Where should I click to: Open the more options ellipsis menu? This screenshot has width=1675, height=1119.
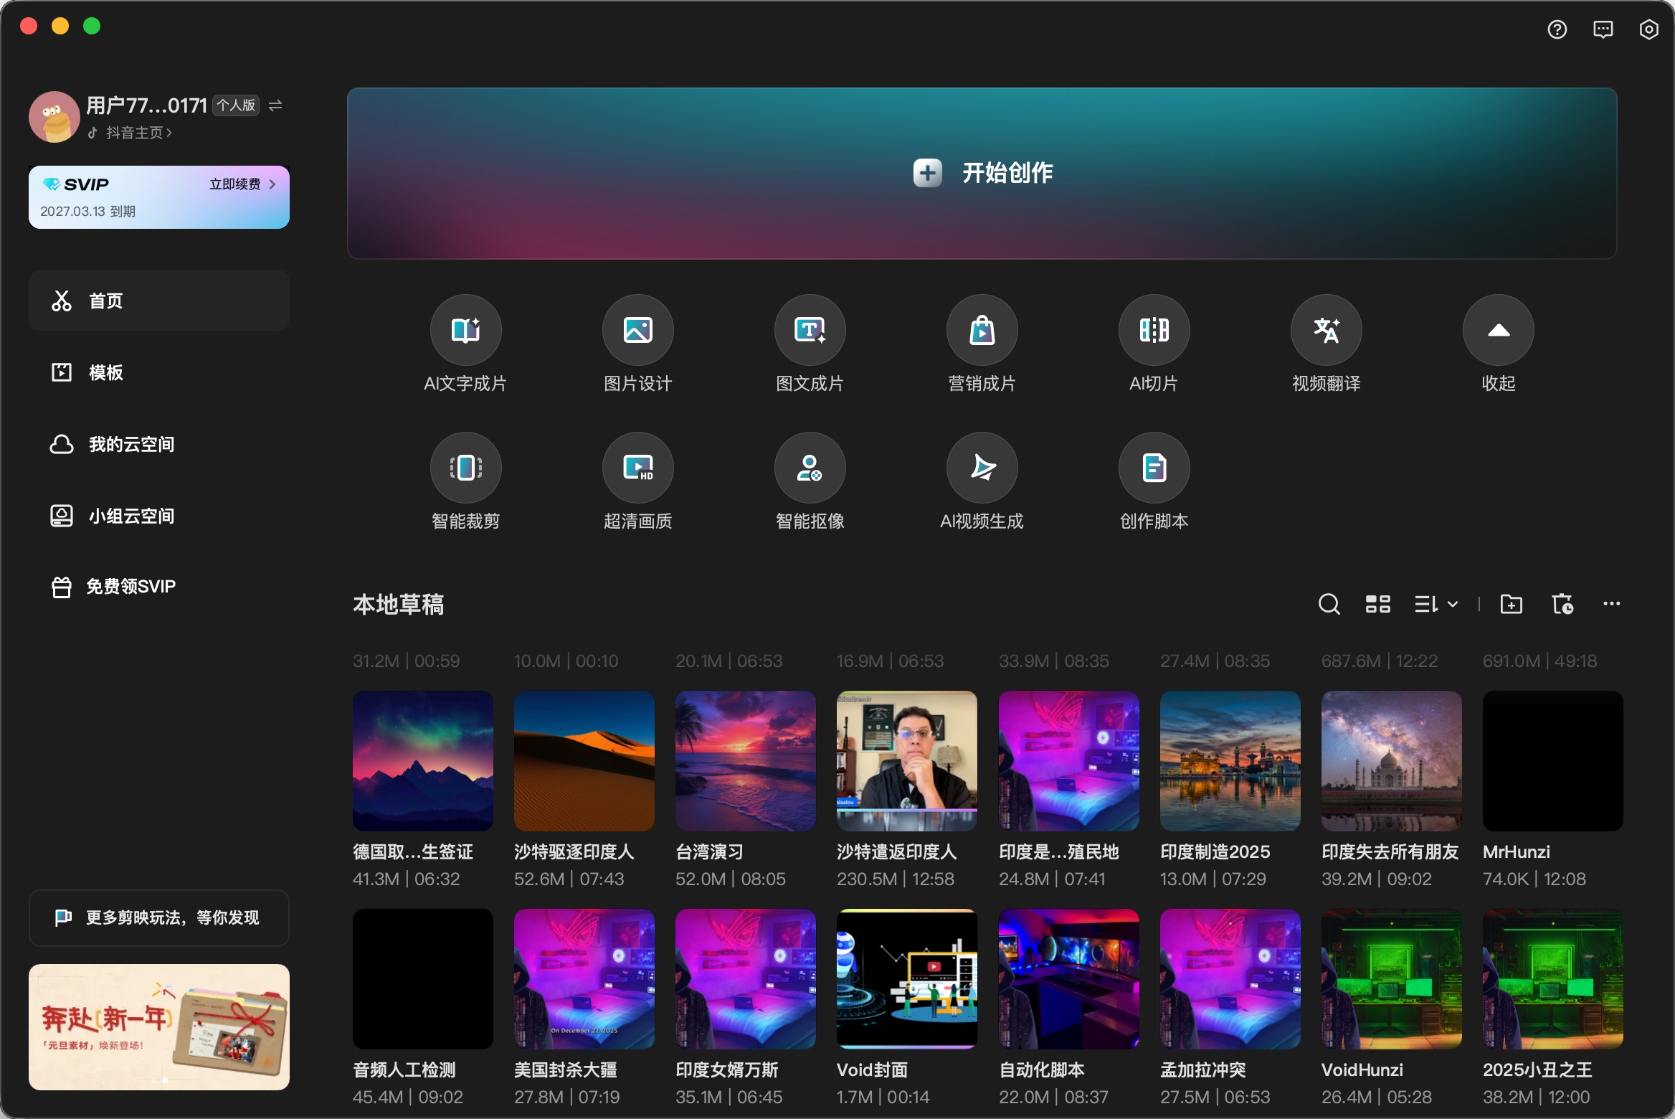(1611, 604)
